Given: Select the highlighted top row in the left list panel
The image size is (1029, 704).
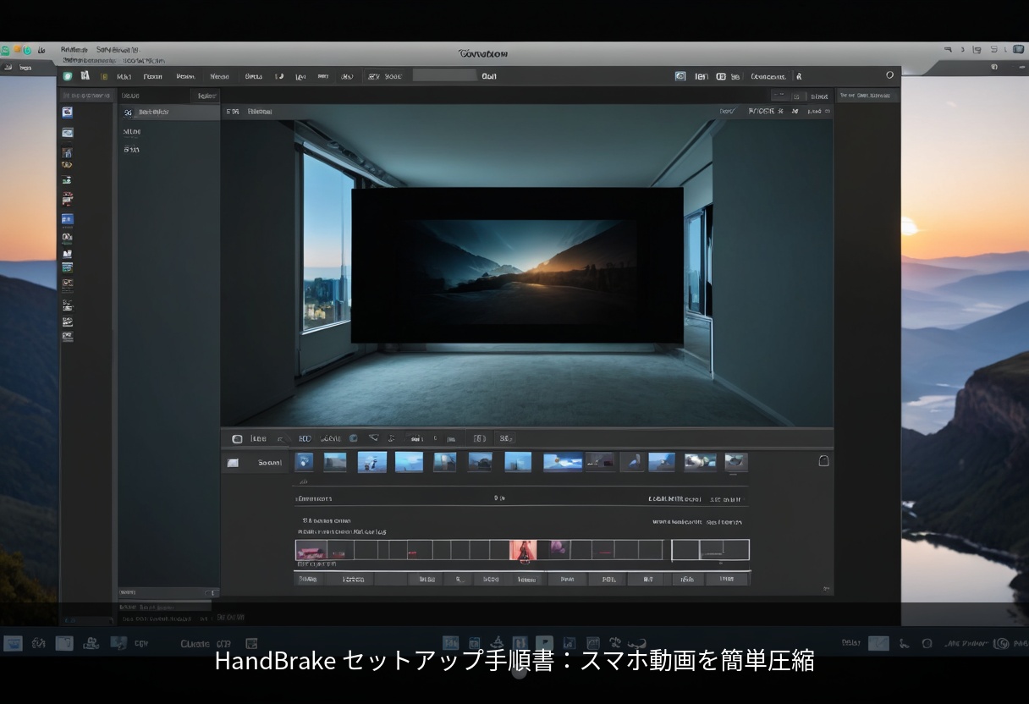Looking at the screenshot, I should tap(169, 112).
